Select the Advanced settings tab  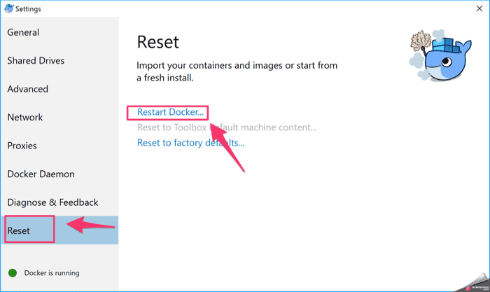tap(28, 89)
